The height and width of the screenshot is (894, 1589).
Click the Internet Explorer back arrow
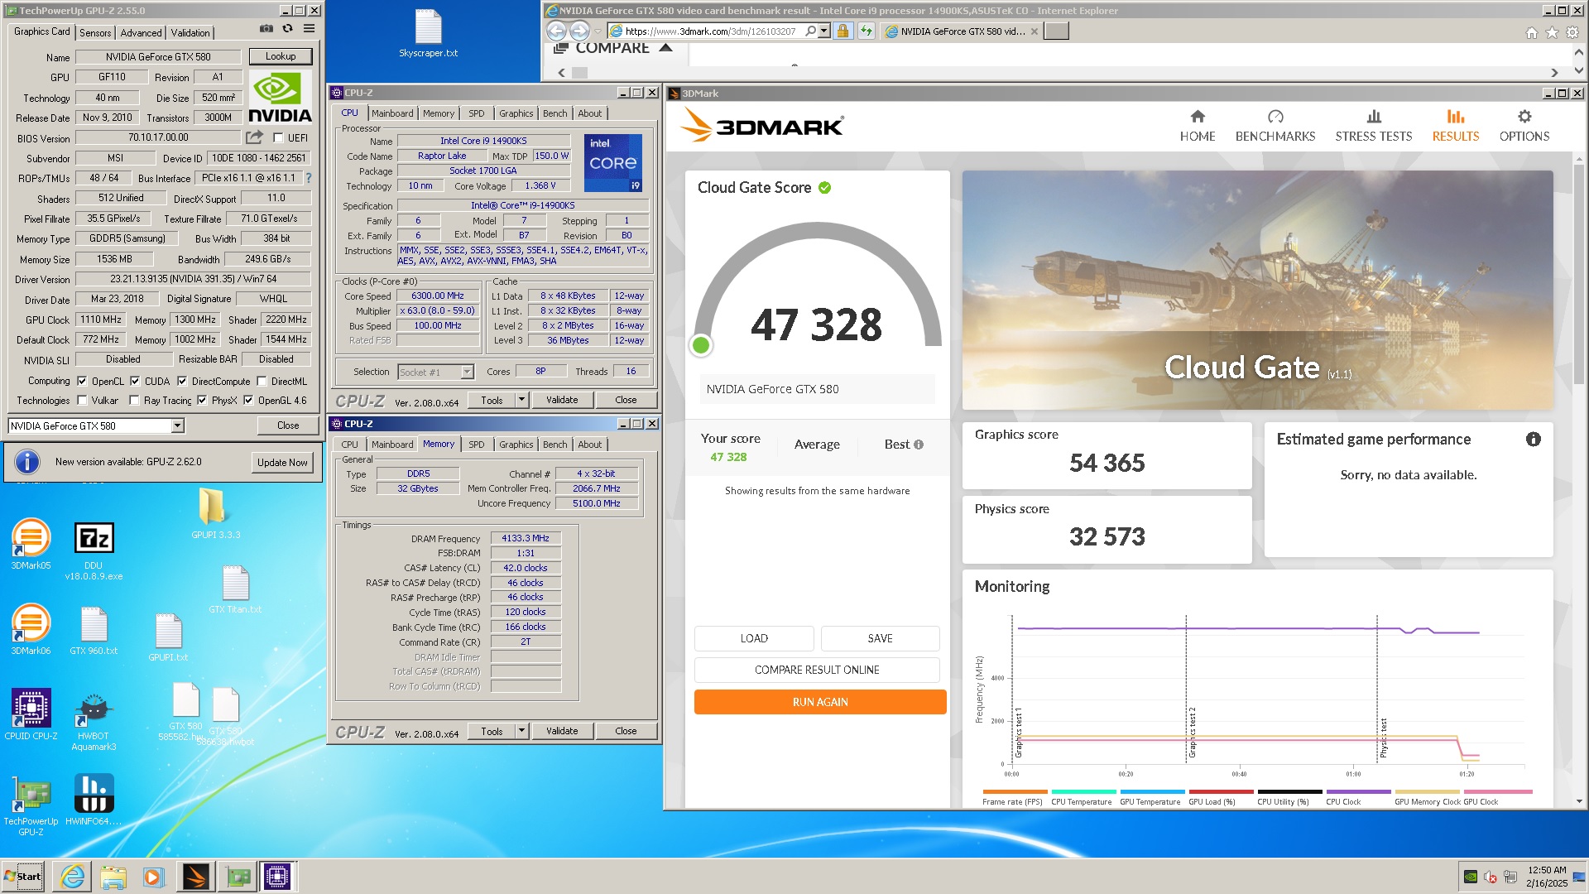coord(556,31)
